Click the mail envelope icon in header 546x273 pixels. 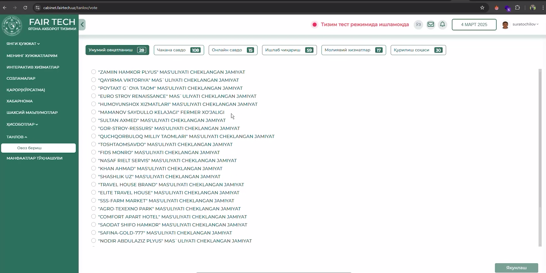tap(431, 25)
